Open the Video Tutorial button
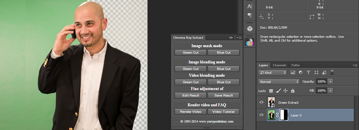The height and width of the screenshot is (130, 359). [224, 111]
